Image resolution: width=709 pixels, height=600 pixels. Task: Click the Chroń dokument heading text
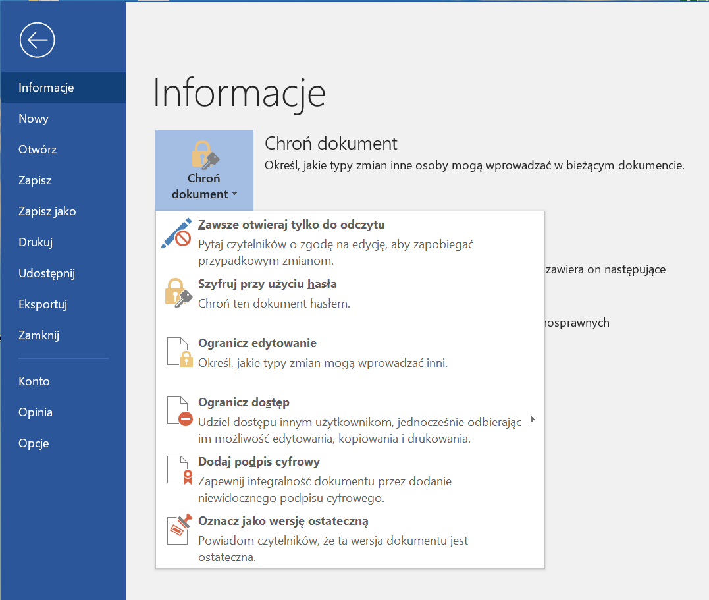coord(330,144)
